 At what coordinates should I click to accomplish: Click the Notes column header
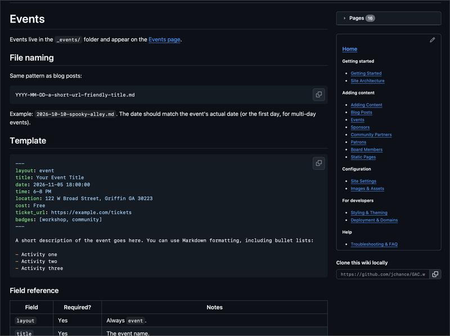click(x=214, y=307)
